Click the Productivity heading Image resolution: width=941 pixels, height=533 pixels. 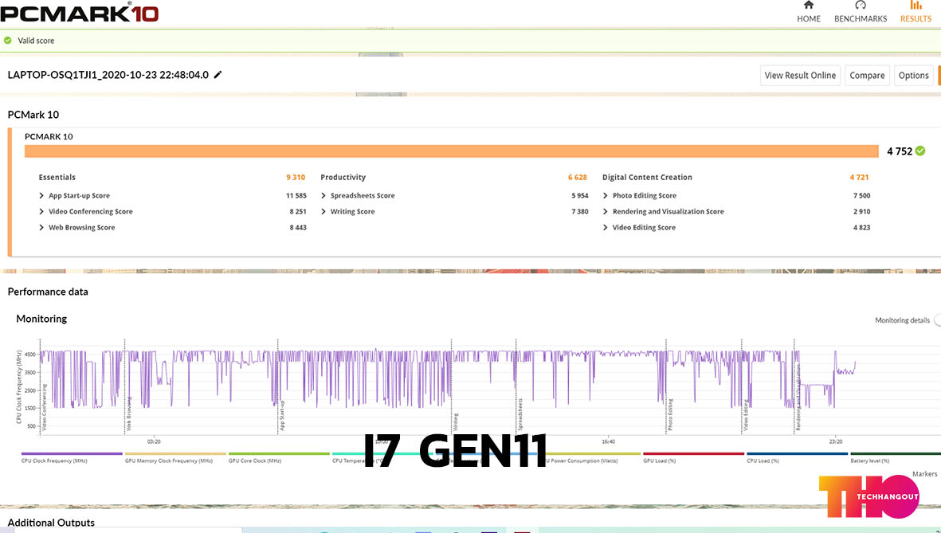coord(343,177)
